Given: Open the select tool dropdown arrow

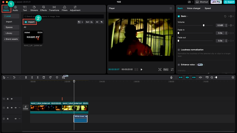Looking at the screenshot, I should (x=8, y=77).
